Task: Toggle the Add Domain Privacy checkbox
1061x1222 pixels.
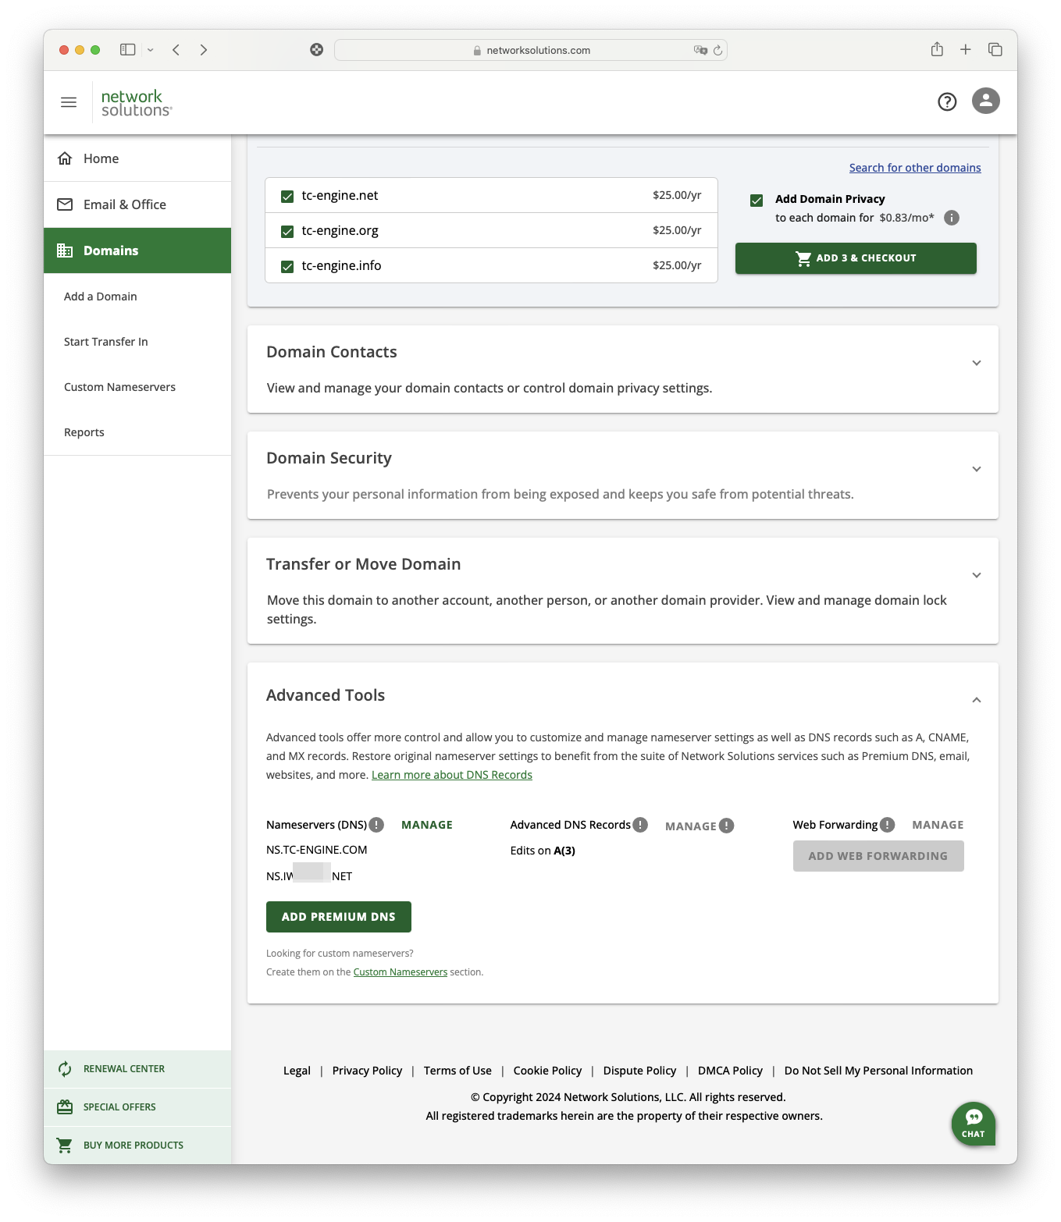Action: (757, 200)
